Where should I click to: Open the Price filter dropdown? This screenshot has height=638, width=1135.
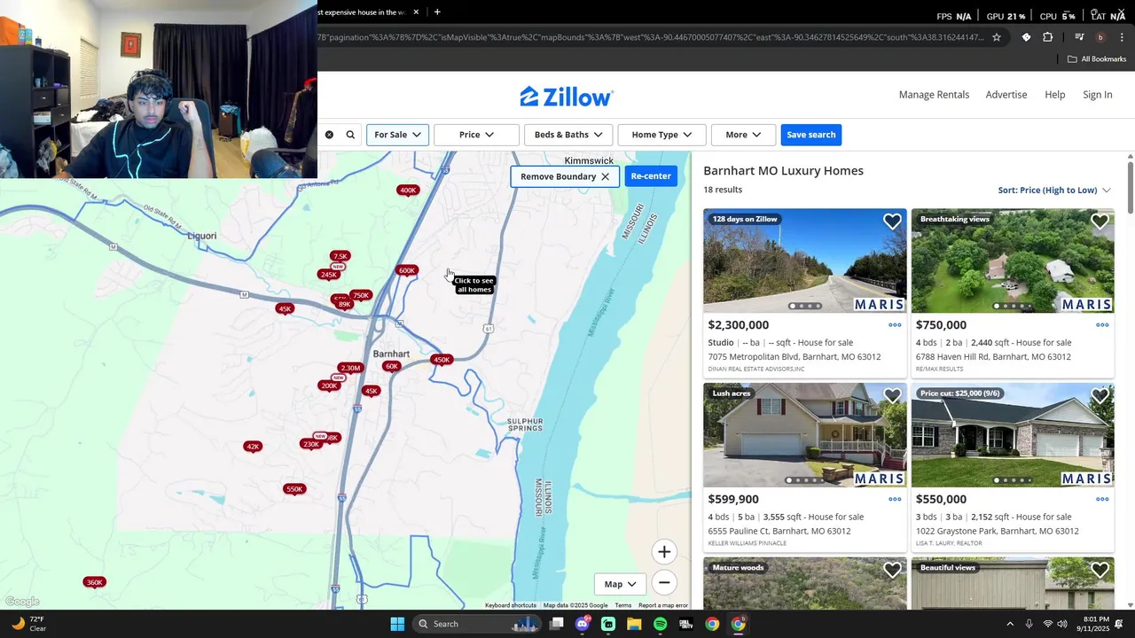pos(476,135)
